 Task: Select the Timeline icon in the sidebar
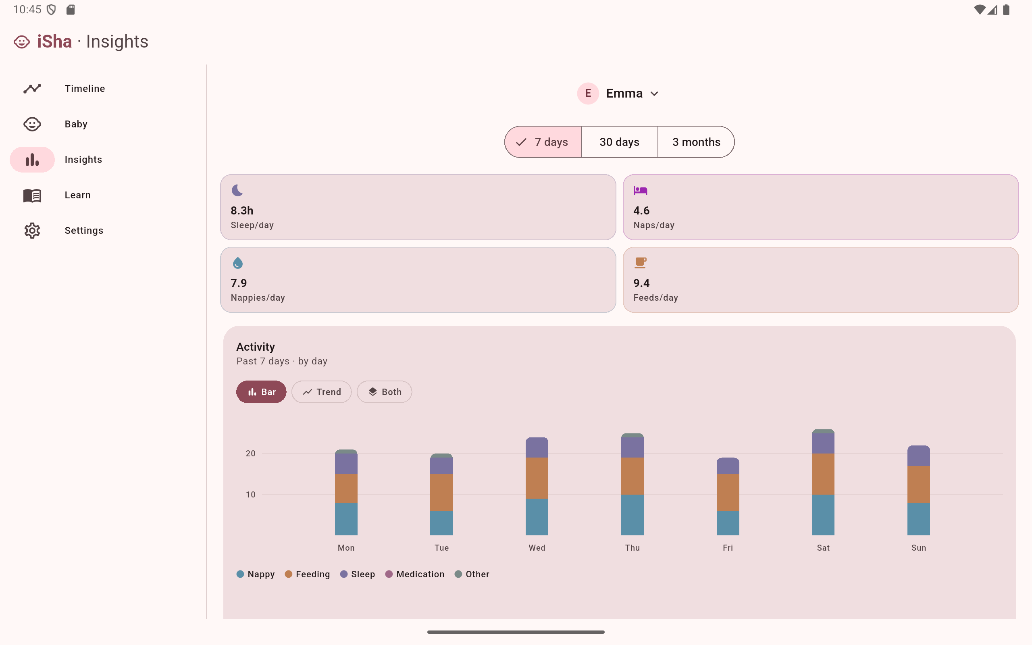coord(32,88)
